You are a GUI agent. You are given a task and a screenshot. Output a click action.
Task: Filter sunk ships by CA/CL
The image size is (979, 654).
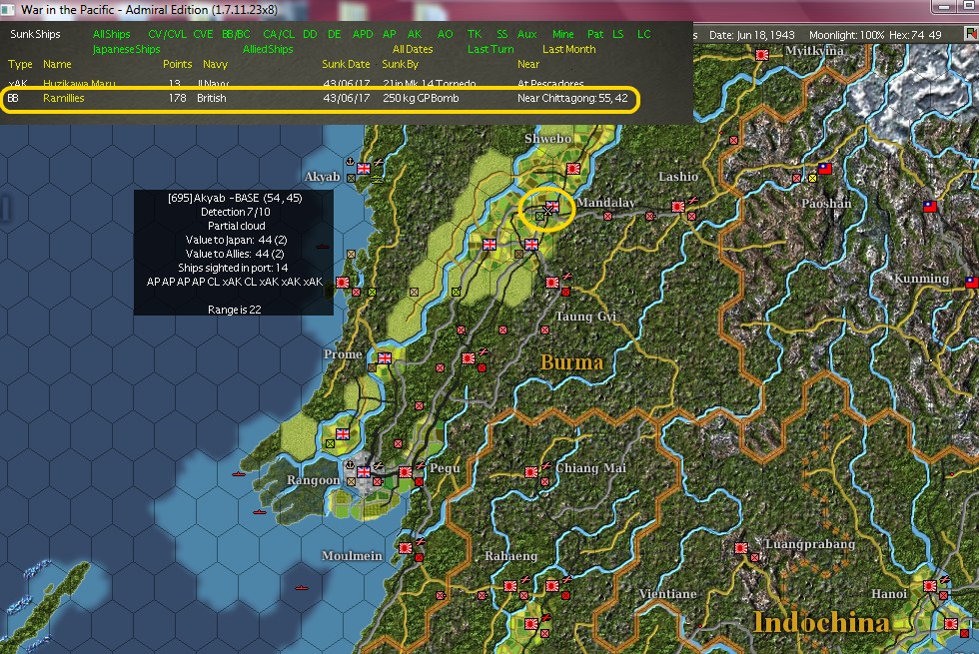279,34
